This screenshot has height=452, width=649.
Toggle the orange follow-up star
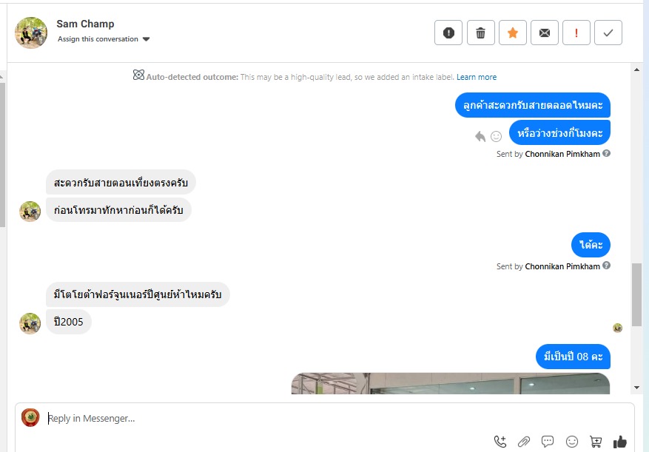point(512,33)
